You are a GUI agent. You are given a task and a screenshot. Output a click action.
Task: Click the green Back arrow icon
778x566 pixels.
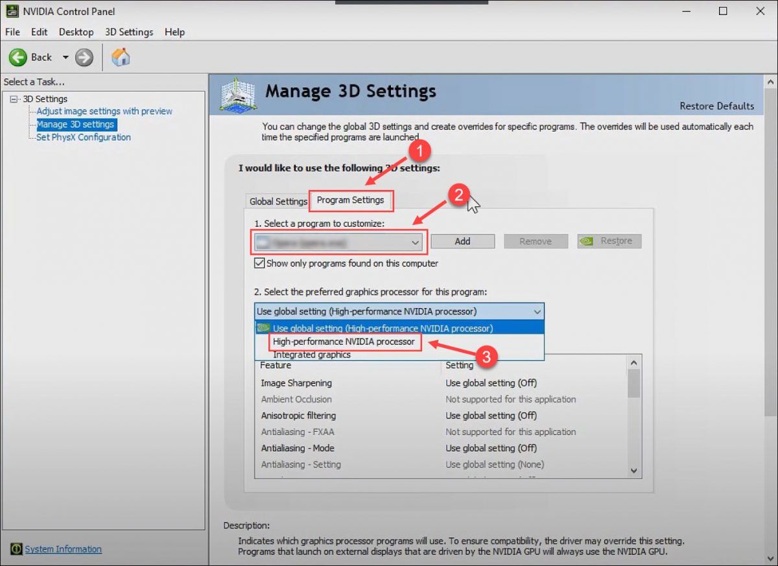click(x=18, y=57)
